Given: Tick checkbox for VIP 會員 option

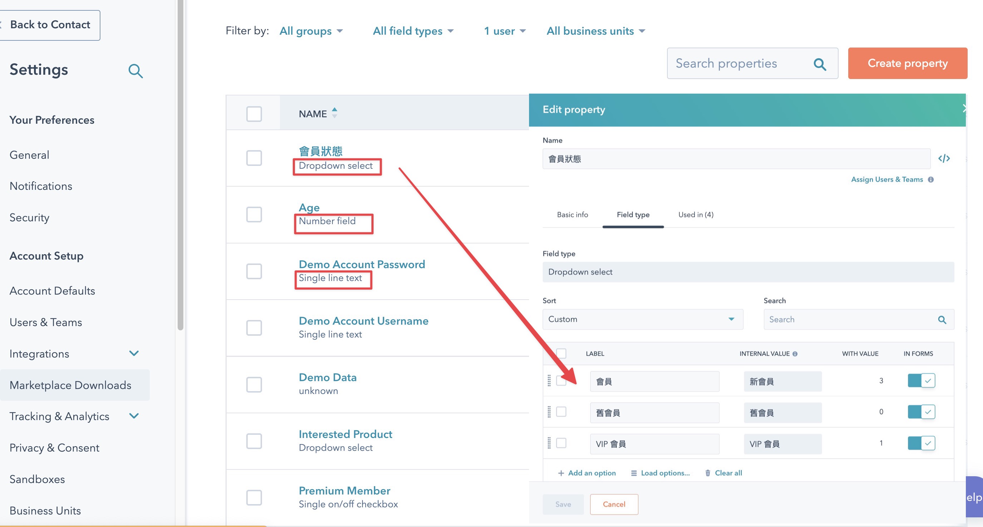Looking at the screenshot, I should tap(561, 443).
